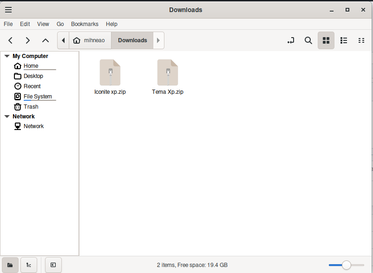Open Recent files in sidebar
373x273 pixels.
[32, 86]
